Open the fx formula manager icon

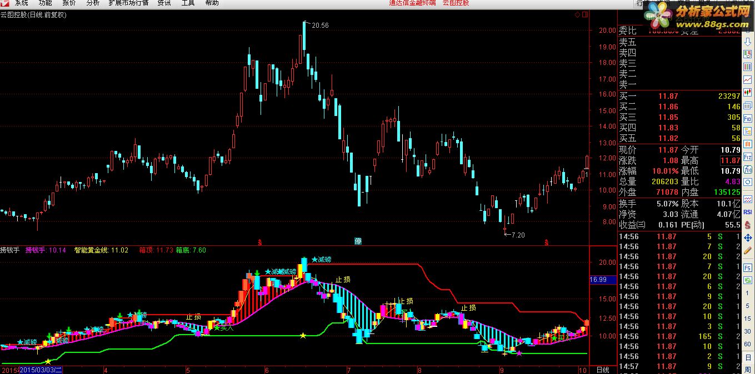(748, 169)
